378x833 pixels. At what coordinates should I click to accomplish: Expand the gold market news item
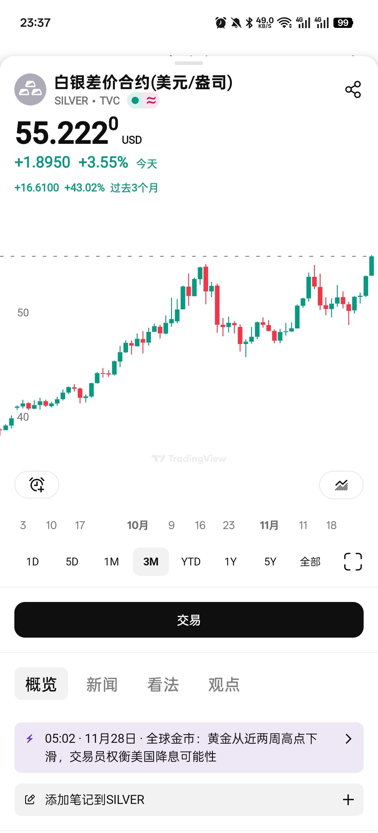[348, 739]
